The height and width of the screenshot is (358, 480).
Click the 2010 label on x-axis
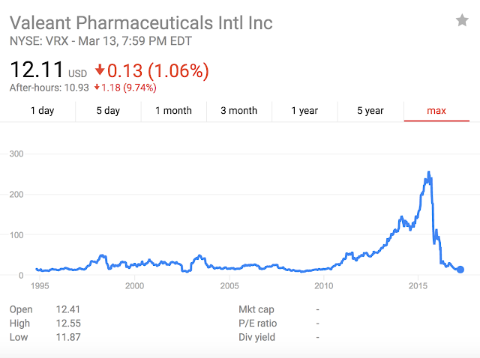tap(324, 287)
